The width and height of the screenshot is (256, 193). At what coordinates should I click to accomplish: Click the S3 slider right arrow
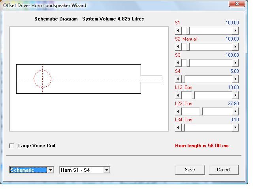235,63
